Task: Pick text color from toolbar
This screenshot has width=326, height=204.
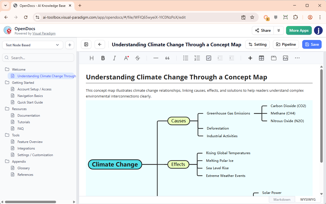Action: coord(126,58)
